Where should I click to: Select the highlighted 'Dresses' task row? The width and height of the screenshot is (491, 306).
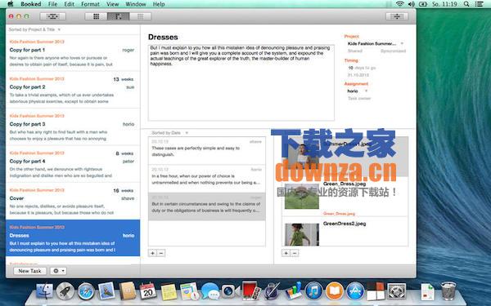click(73, 238)
